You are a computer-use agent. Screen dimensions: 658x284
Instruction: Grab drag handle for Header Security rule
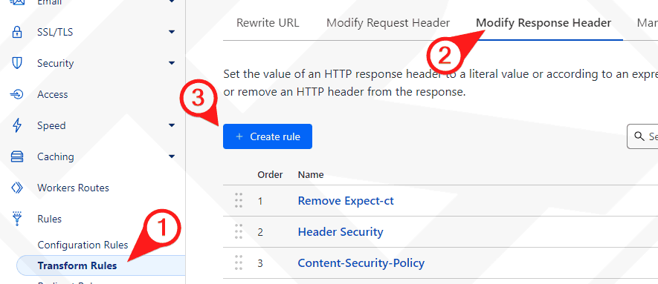(x=239, y=231)
